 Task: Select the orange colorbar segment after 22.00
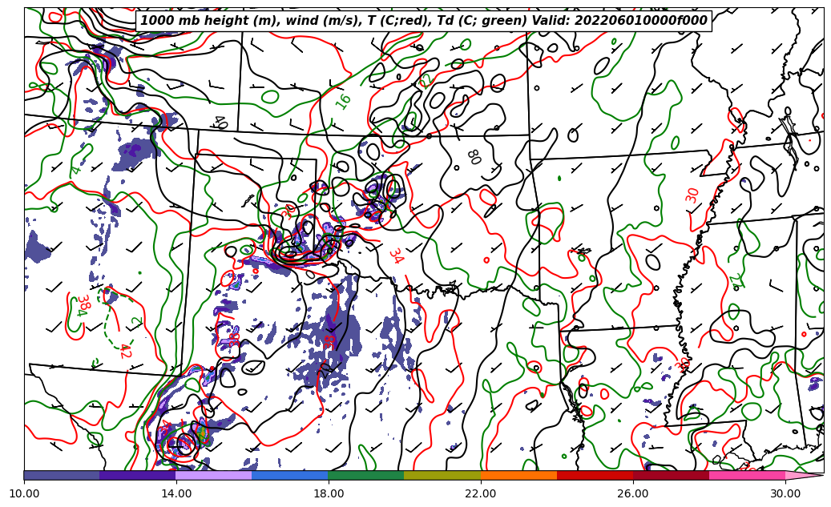(518, 475)
